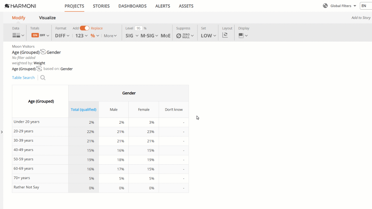This screenshot has width=372, height=209.
Task: Switch to the Modify tab
Action: [x=19, y=18]
